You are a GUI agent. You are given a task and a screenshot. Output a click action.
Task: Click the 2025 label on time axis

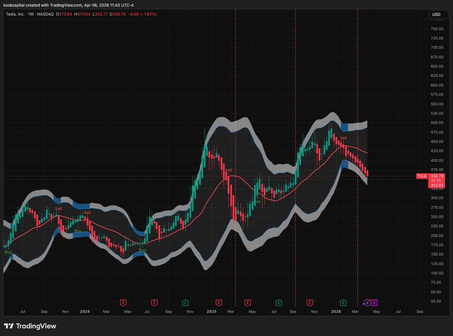coord(211,312)
